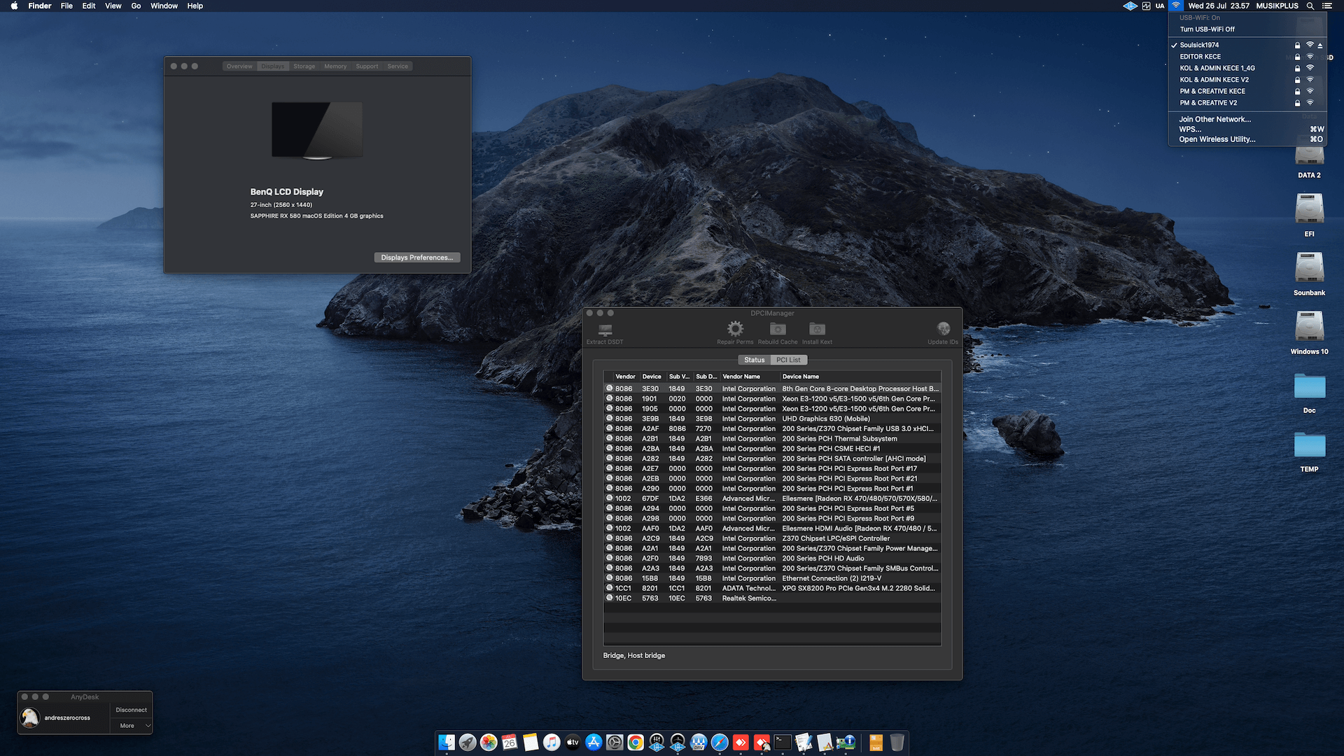
Task: Open the Finder menu in menu bar
Action: pos(40,6)
